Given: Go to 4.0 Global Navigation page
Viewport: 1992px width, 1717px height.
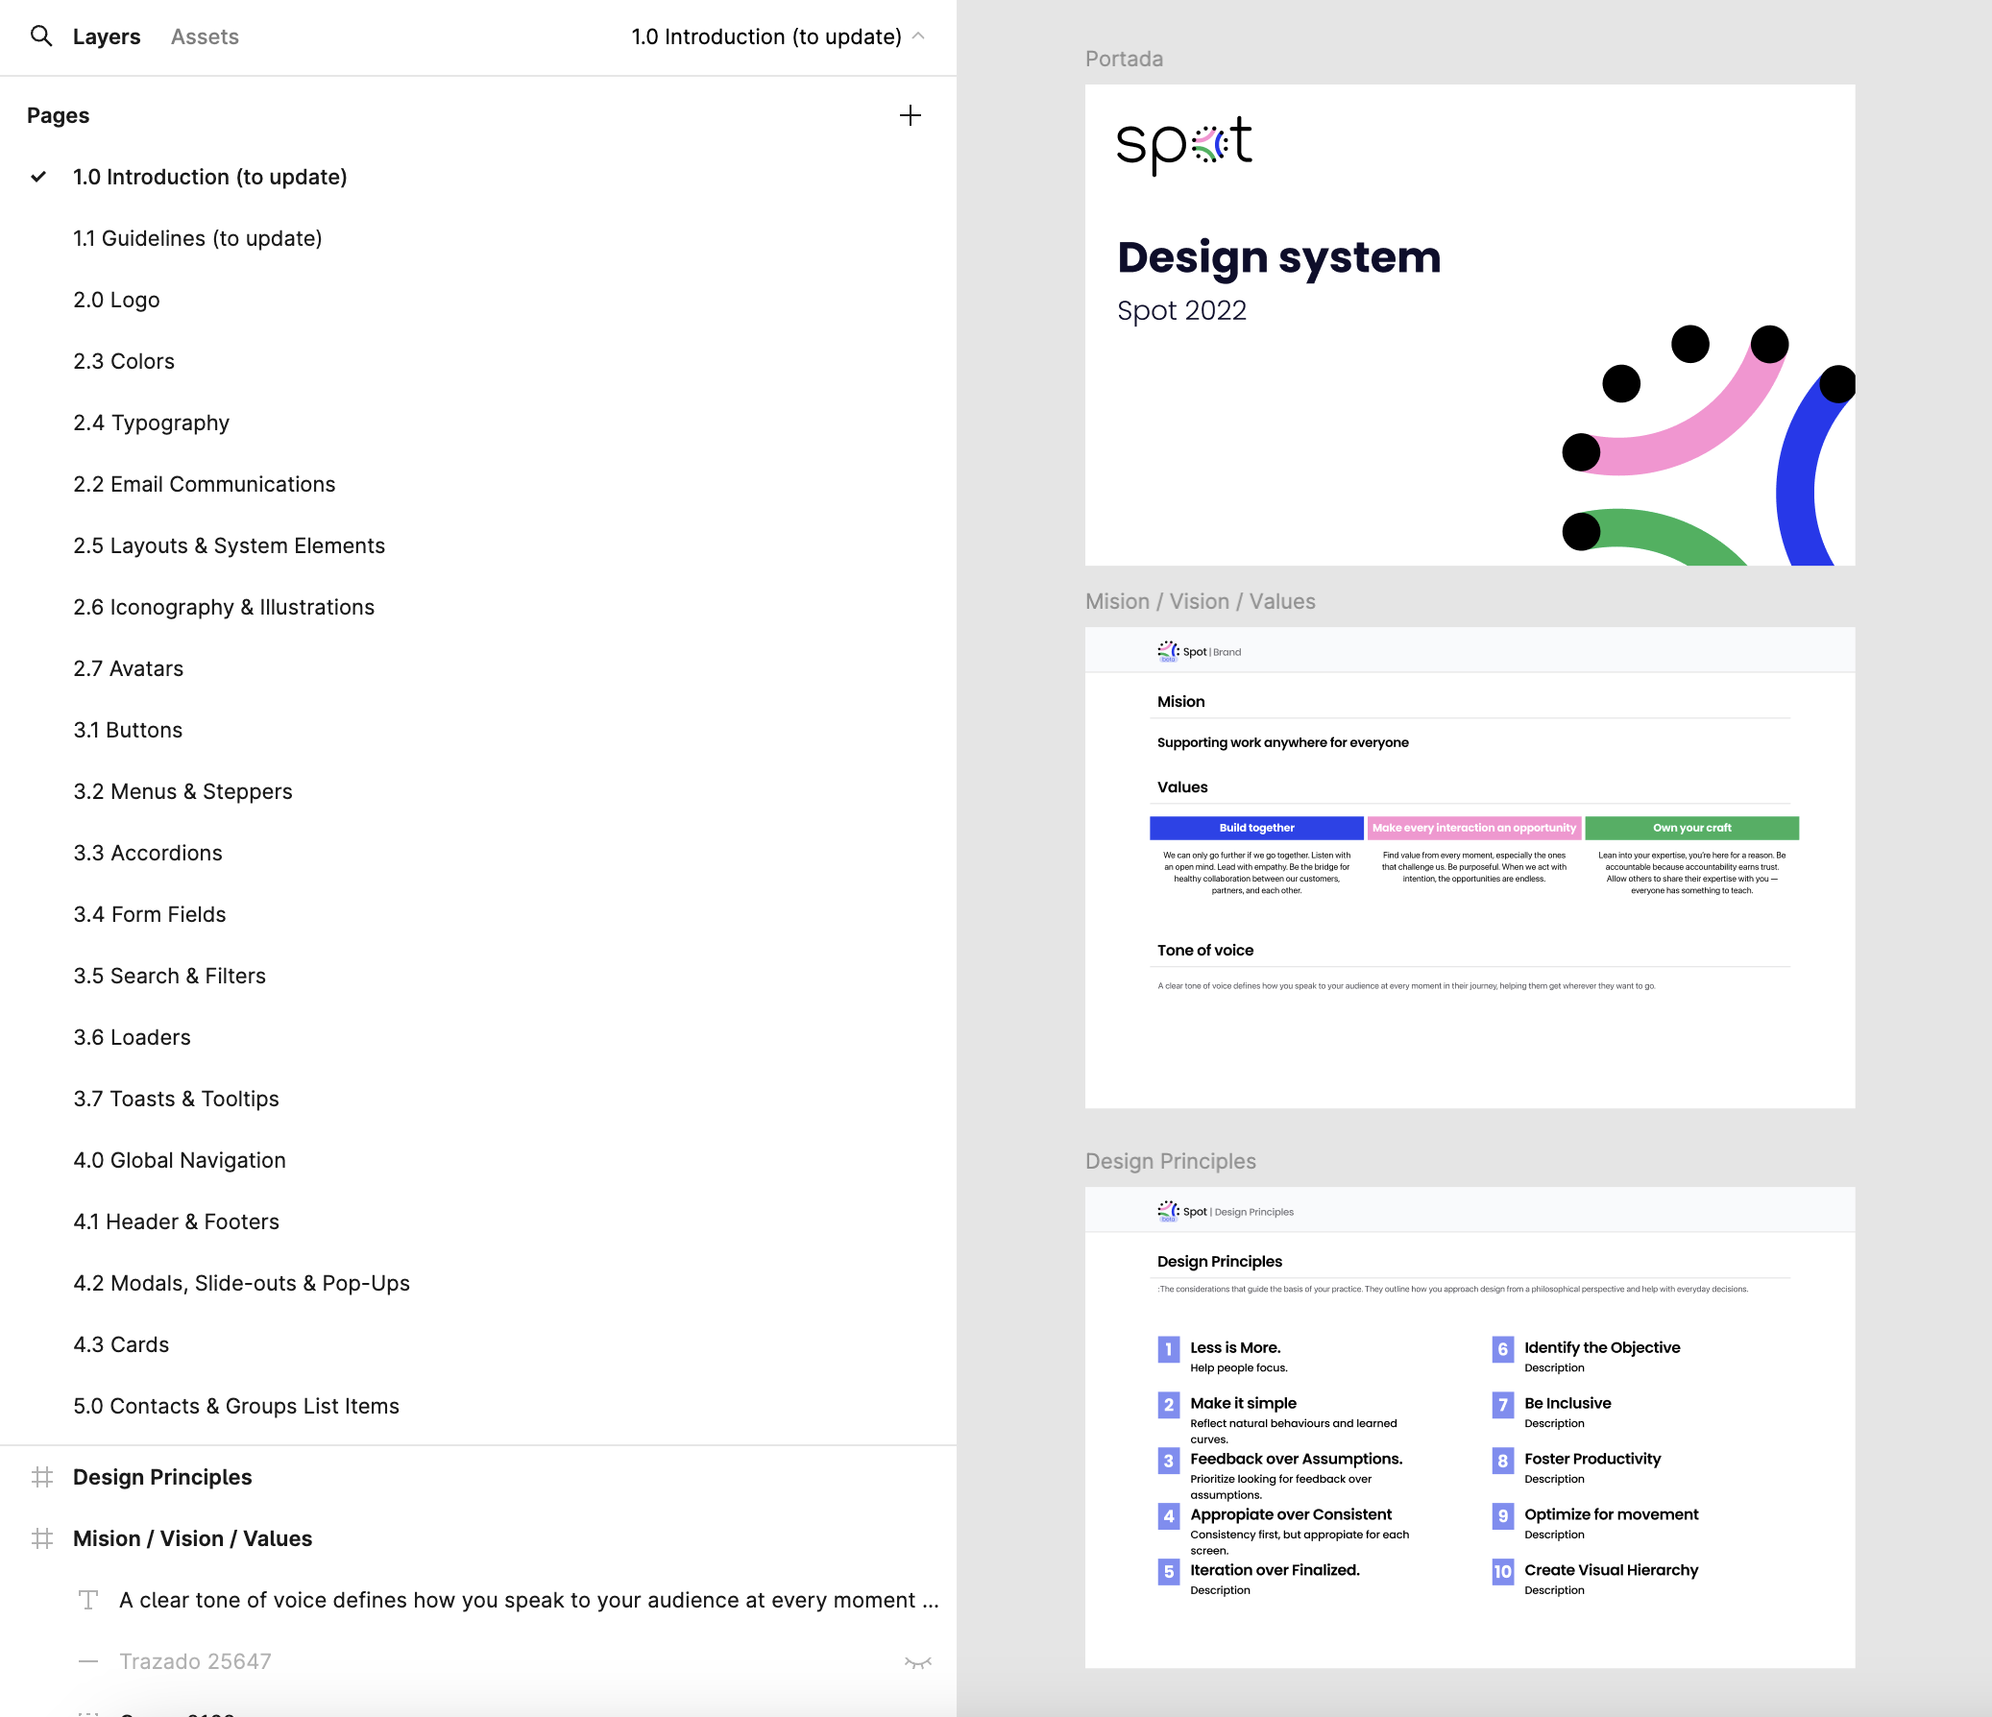Looking at the screenshot, I should (x=180, y=1161).
